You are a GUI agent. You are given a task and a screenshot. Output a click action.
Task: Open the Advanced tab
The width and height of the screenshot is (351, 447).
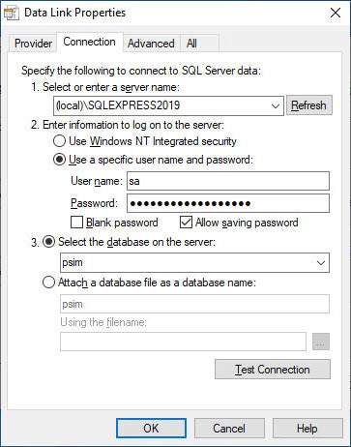pyautogui.click(x=151, y=44)
